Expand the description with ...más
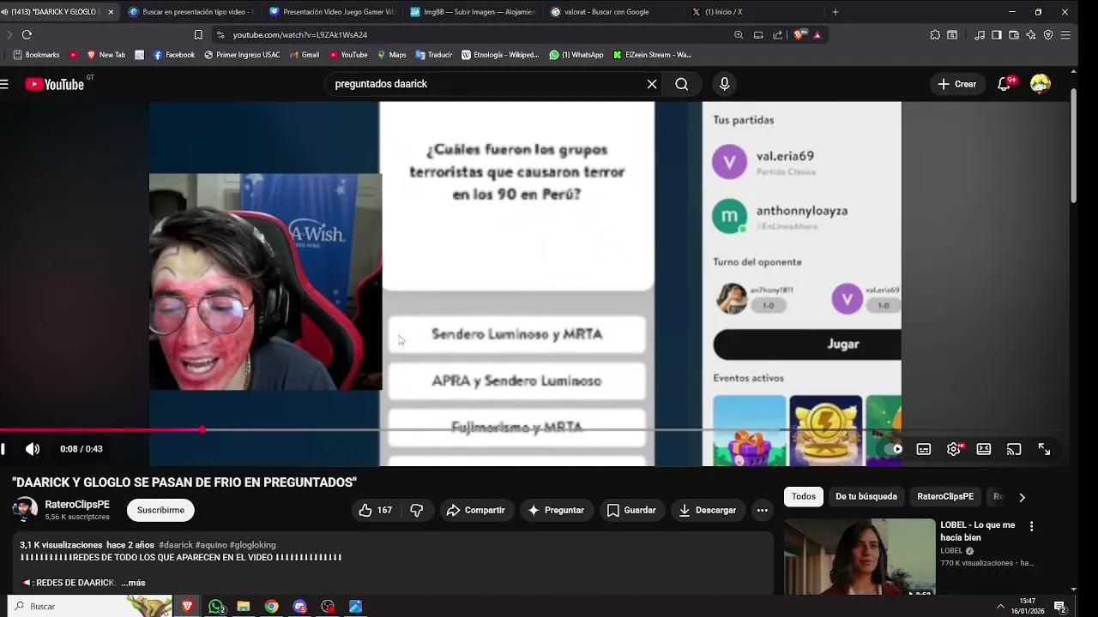Viewport: 1098px width, 617px height. tap(133, 583)
